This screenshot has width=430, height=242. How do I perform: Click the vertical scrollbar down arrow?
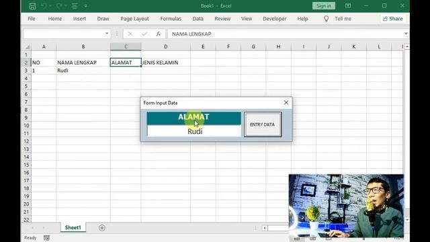[x=407, y=220]
